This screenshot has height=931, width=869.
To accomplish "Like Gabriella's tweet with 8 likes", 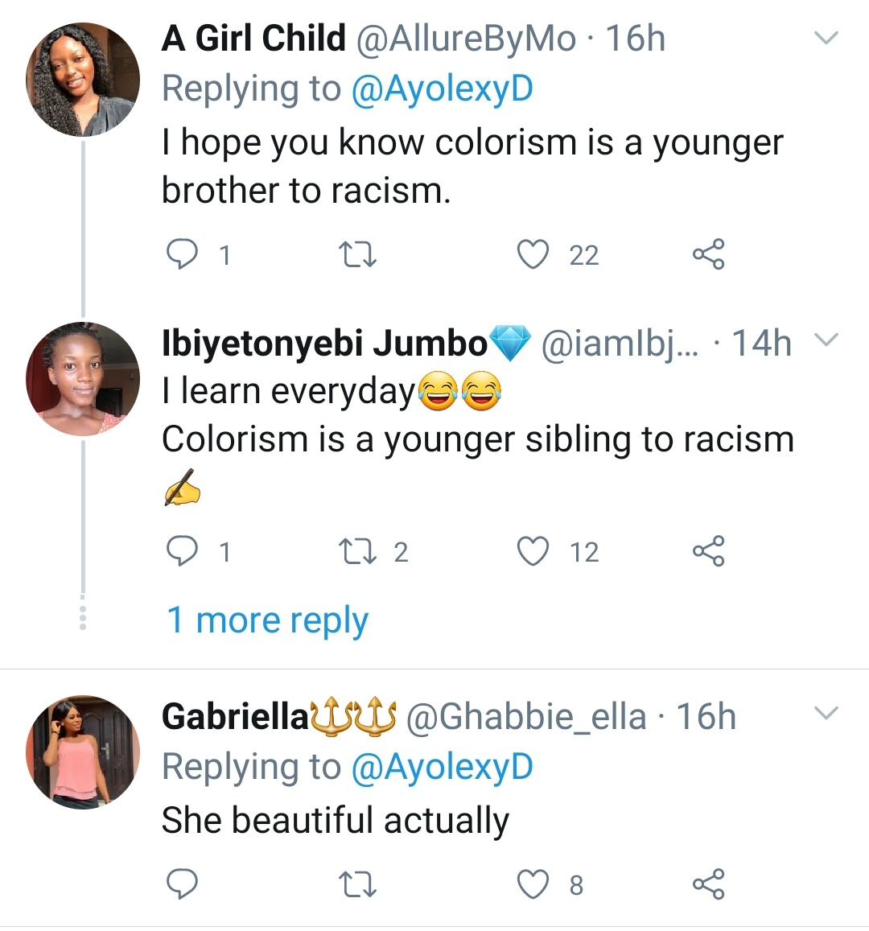I will click(x=533, y=884).
